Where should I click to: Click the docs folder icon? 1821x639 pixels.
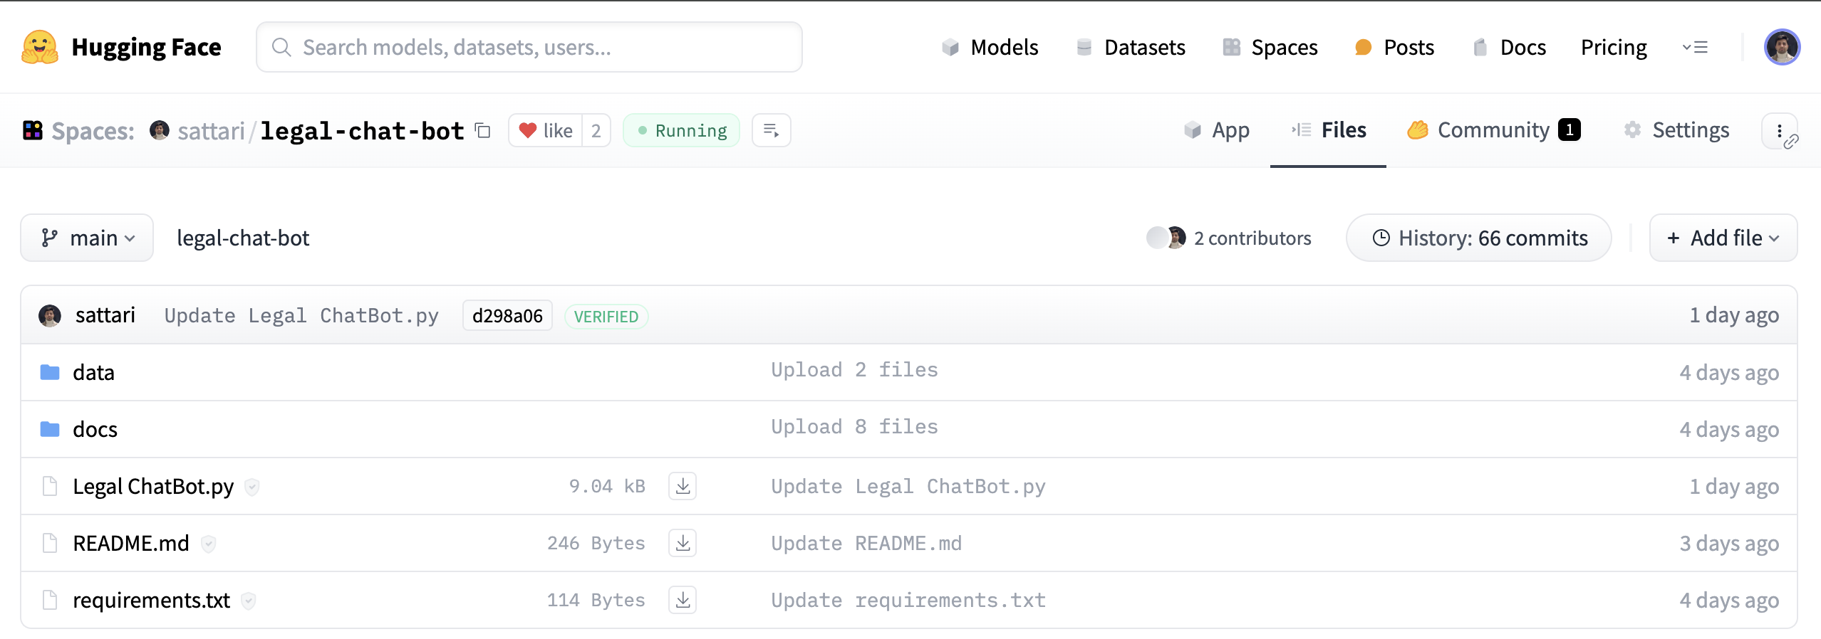click(50, 429)
